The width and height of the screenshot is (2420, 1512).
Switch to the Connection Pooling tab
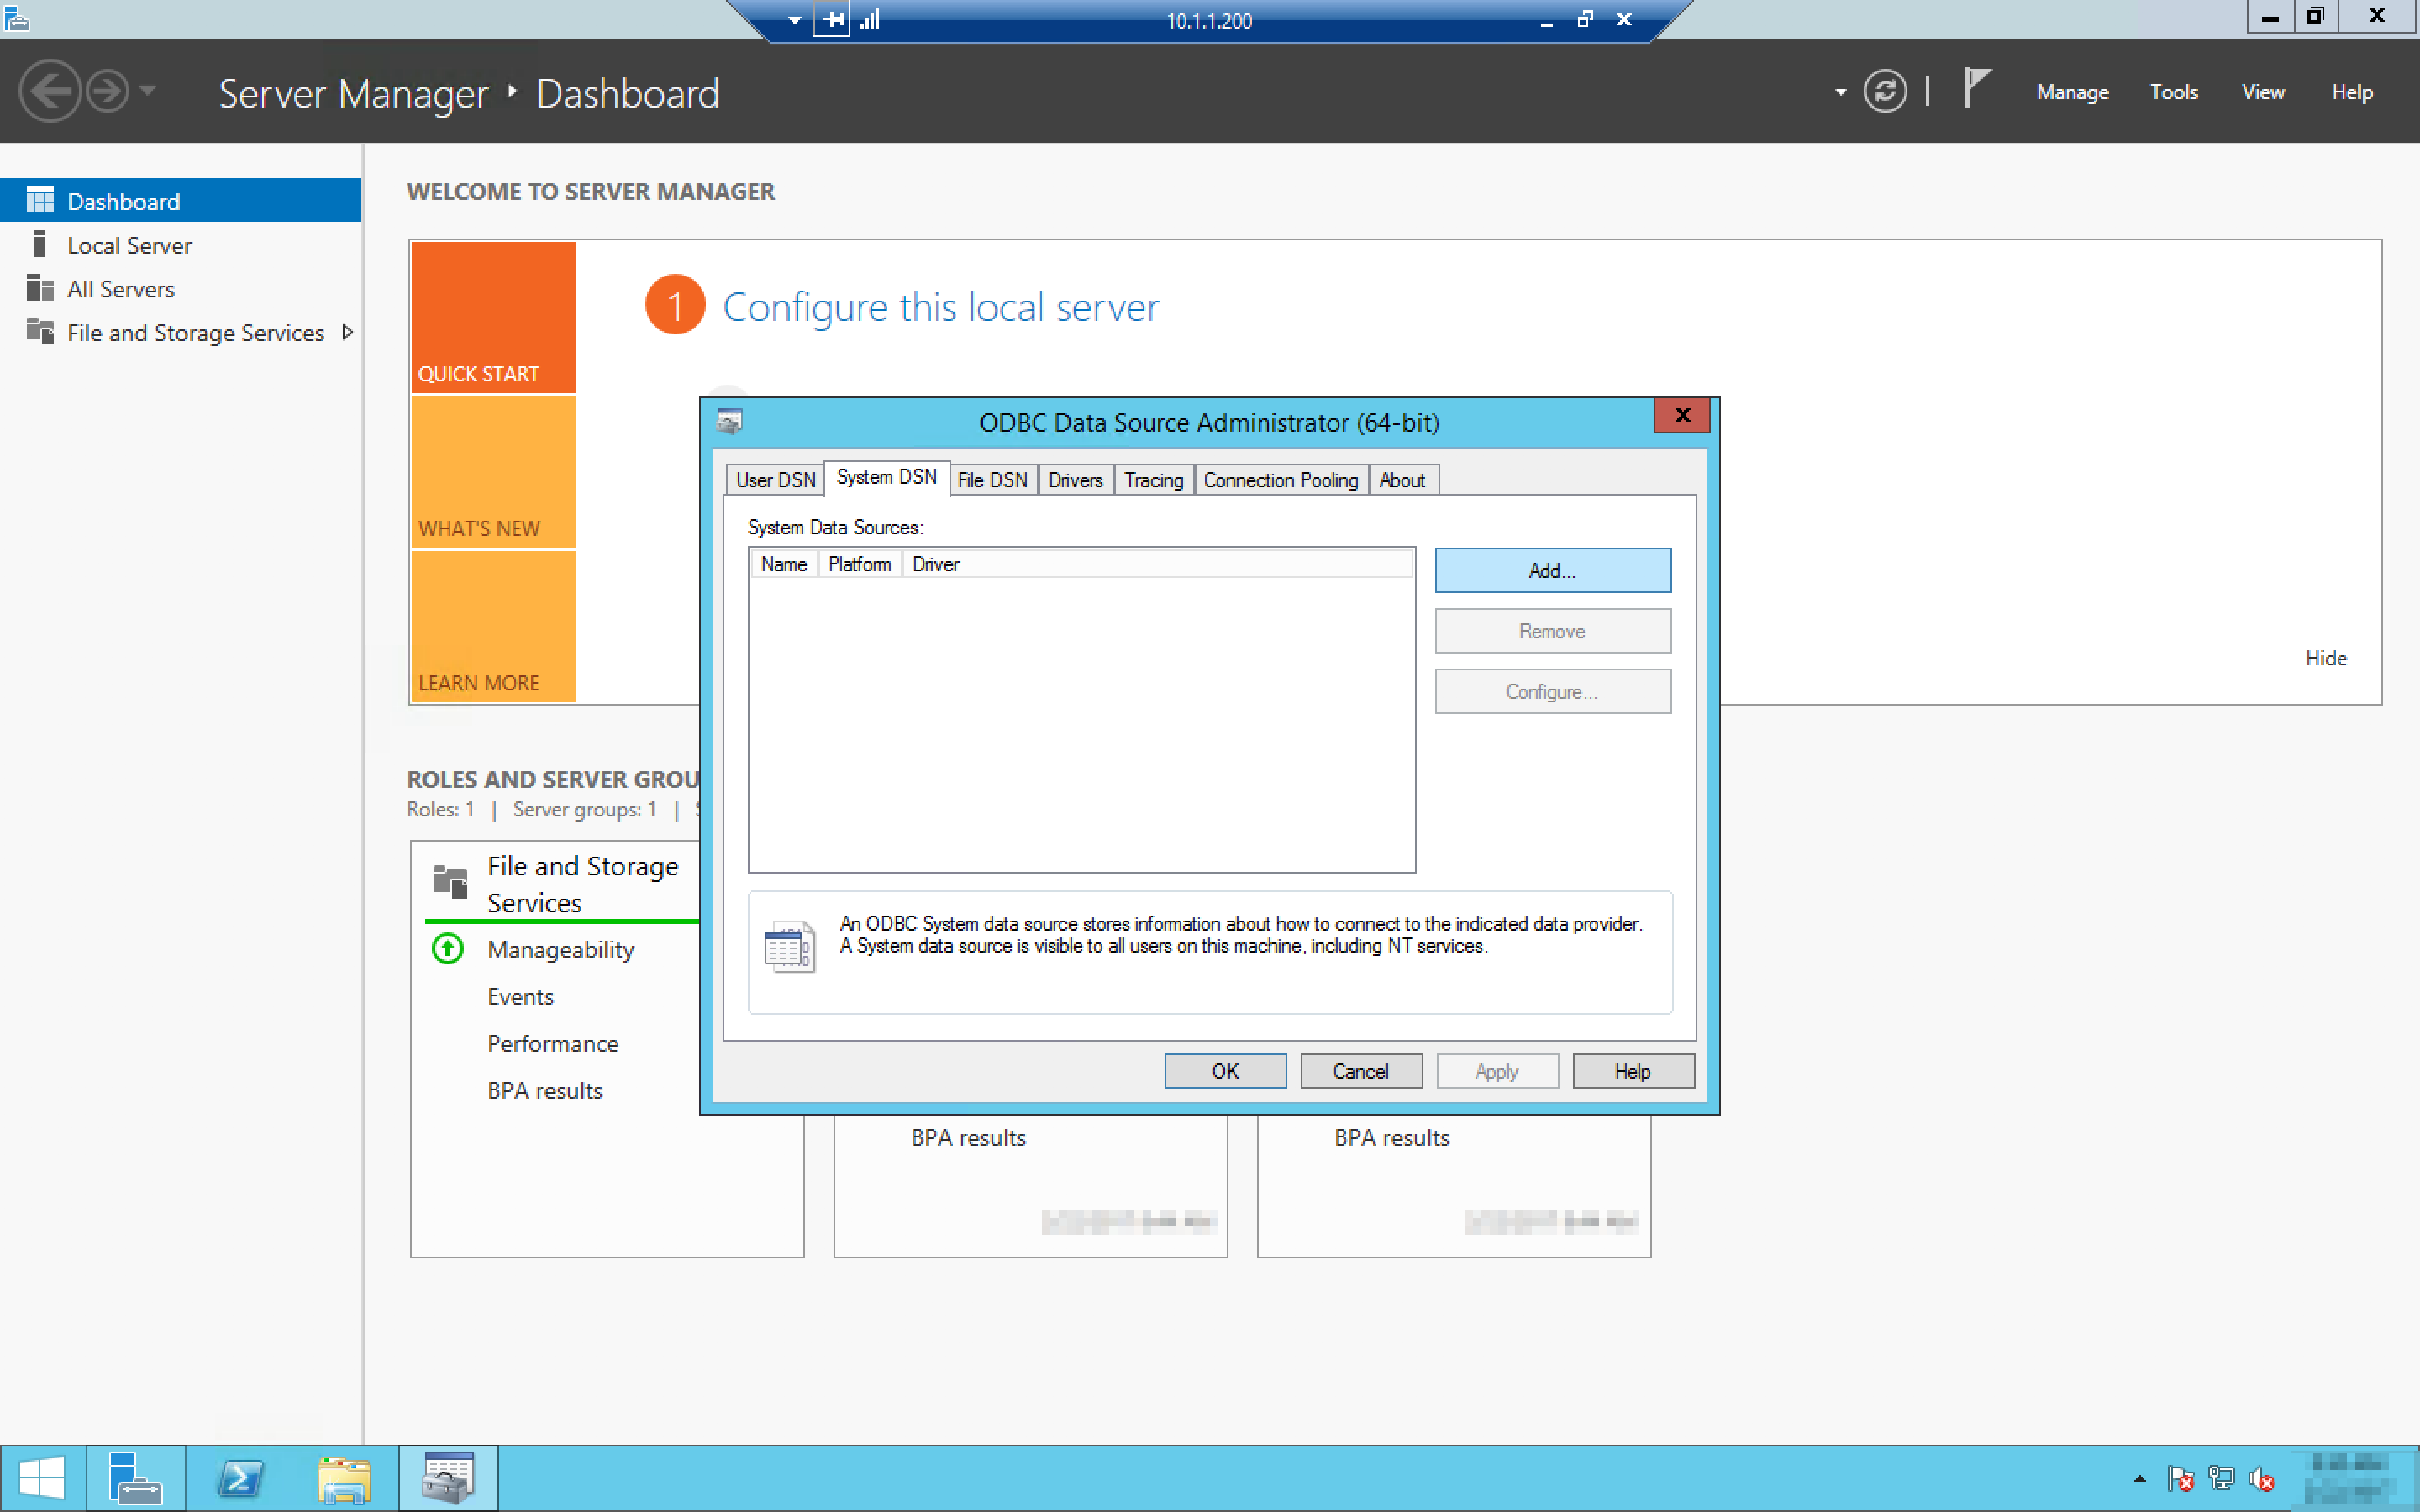(x=1280, y=480)
